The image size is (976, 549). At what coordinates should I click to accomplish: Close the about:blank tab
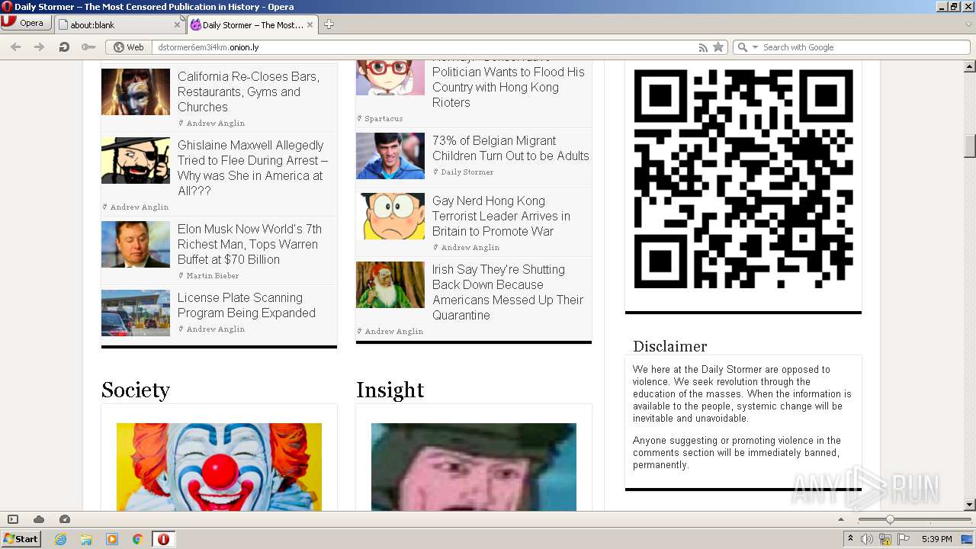177,25
